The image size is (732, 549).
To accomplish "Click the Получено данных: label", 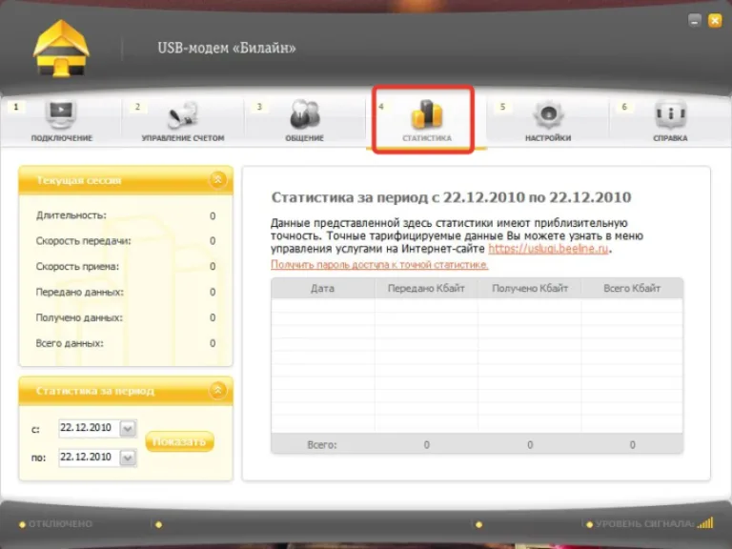I will point(79,318).
